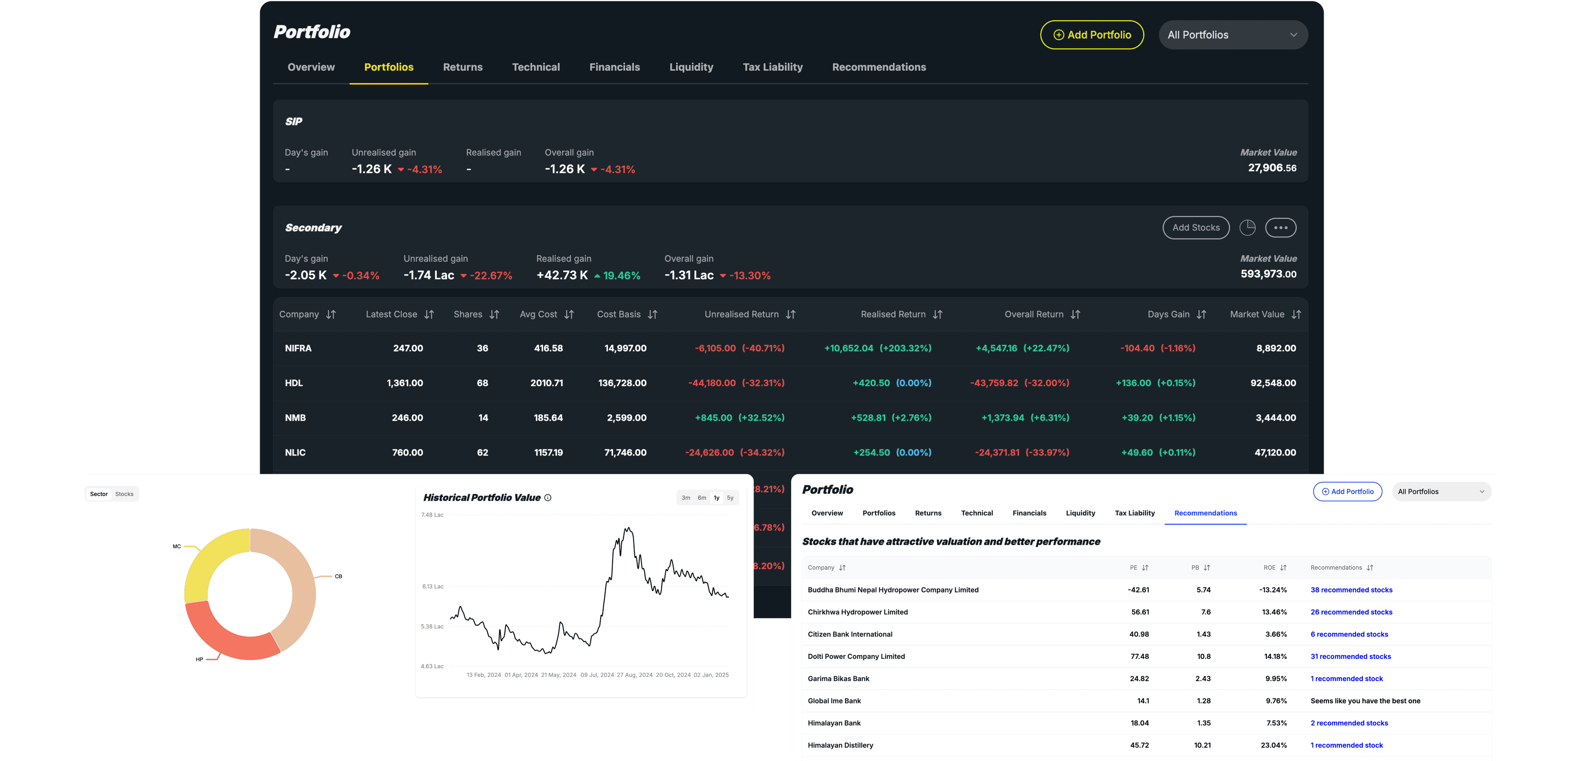Image resolution: width=1583 pixels, height=761 pixels.
Task: Click the info icon beside Historical Portfolio Value
Action: [x=549, y=498]
